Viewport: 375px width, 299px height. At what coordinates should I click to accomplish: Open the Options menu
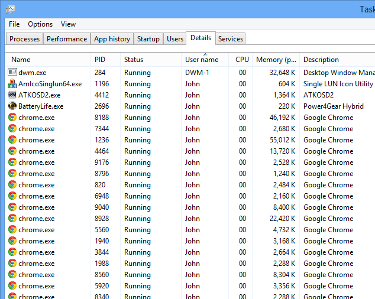tap(40, 24)
